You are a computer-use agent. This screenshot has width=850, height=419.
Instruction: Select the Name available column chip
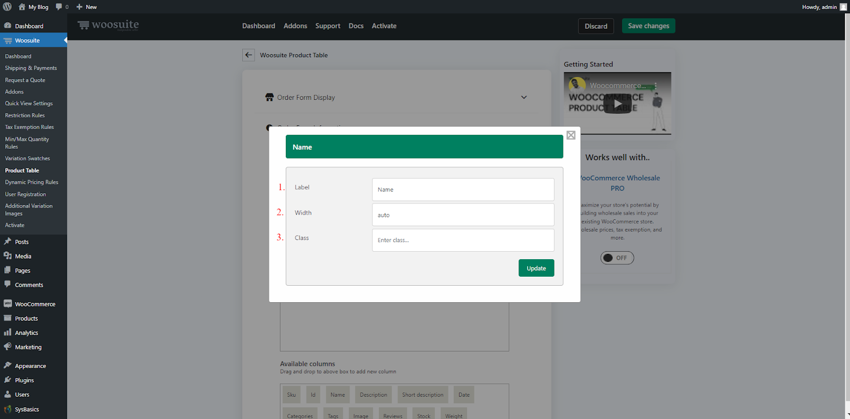tap(337, 395)
